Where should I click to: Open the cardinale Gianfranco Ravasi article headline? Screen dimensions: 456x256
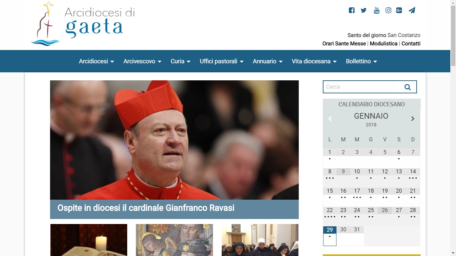(146, 208)
